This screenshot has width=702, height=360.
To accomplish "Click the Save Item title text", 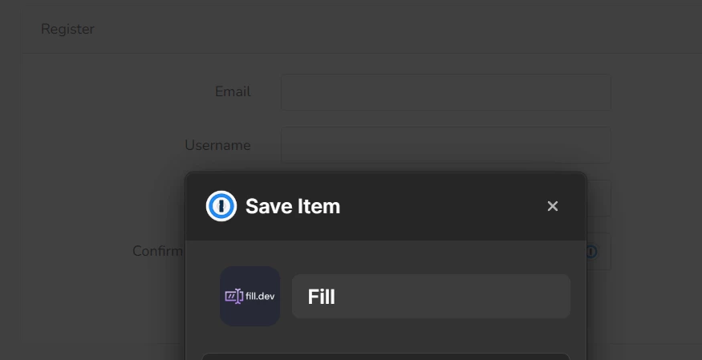I will tap(293, 206).
